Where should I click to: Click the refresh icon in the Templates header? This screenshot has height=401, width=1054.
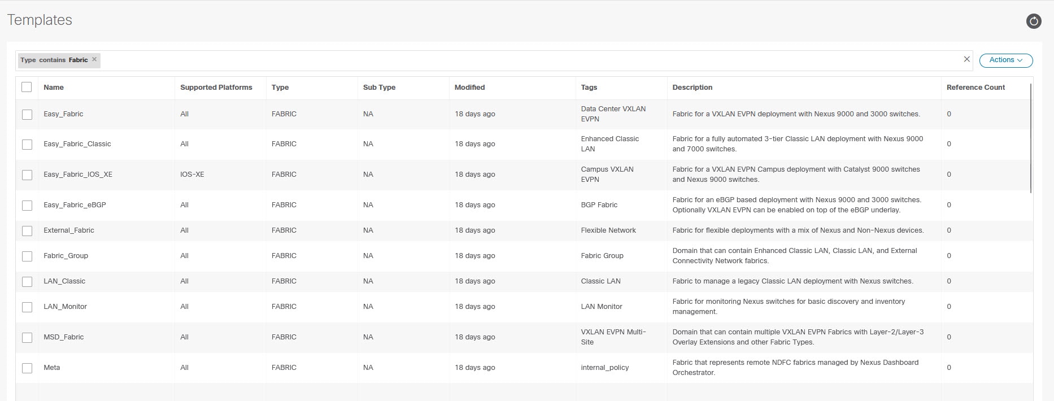(x=1033, y=21)
